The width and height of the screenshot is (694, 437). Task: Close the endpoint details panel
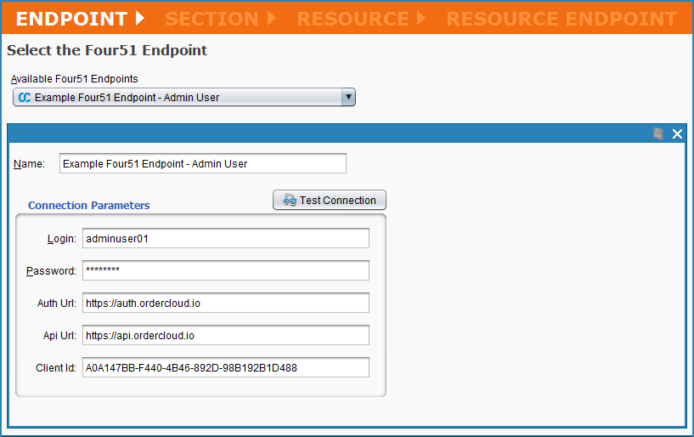[x=677, y=133]
